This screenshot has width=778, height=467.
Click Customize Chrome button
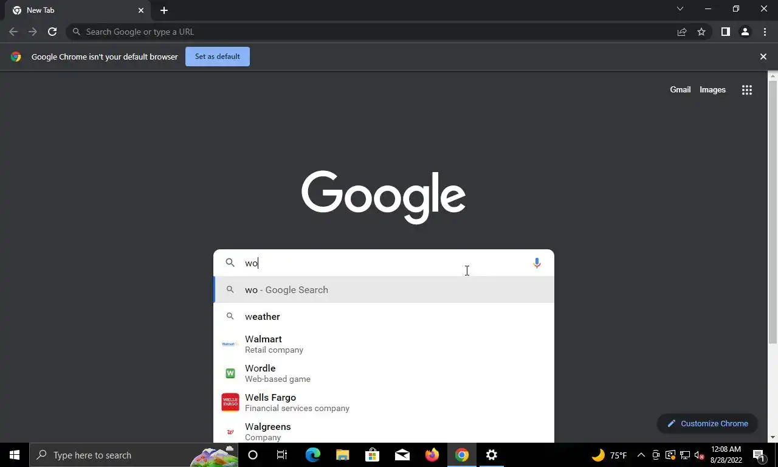tap(707, 424)
